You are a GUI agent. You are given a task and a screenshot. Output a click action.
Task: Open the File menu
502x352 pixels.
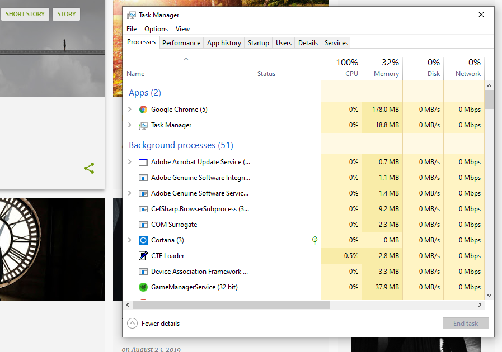point(132,29)
